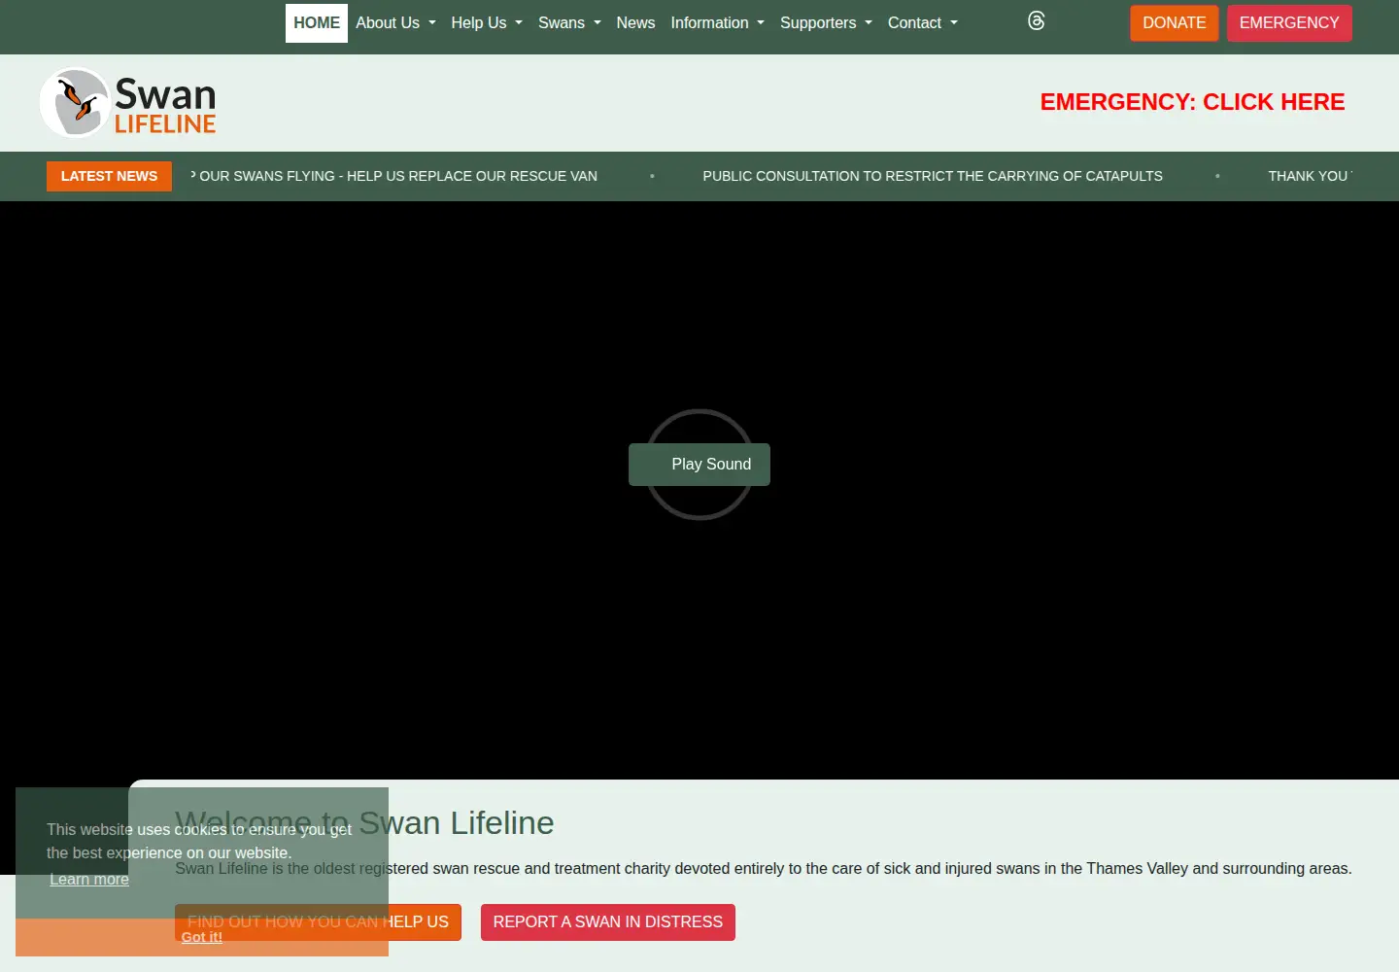This screenshot has width=1399, height=972.
Task: Expand the Contact dropdown menu
Action: [923, 23]
